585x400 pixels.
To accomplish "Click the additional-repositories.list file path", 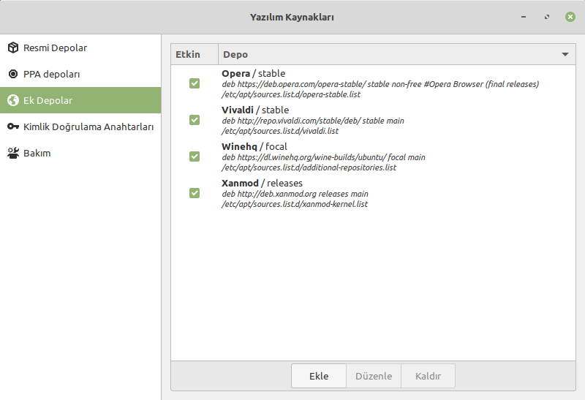I will point(309,167).
